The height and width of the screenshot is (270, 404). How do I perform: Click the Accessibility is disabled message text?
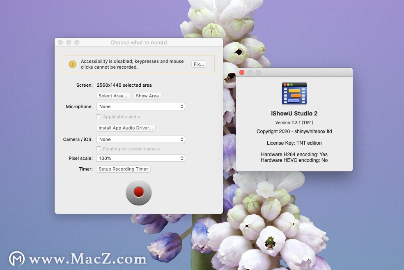click(x=132, y=64)
